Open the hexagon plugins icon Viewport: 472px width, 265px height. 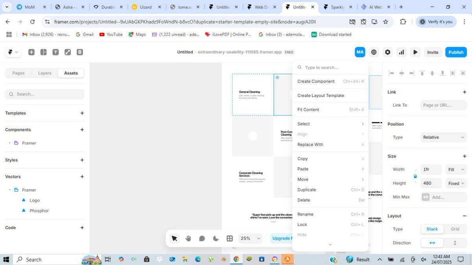click(x=388, y=52)
